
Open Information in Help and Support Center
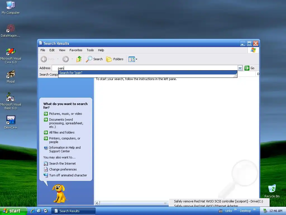(x=62, y=149)
